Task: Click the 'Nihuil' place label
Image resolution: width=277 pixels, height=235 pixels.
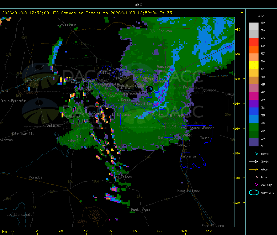Action: point(73,141)
